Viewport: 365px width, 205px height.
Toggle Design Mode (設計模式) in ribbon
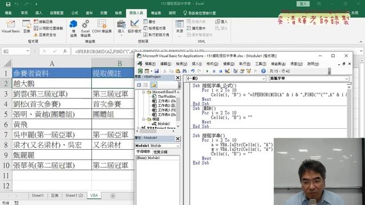pyautogui.click(x=135, y=26)
